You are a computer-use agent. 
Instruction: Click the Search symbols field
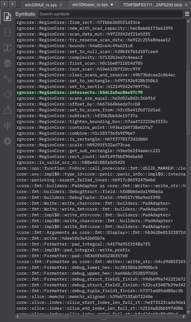[x=110, y=14]
